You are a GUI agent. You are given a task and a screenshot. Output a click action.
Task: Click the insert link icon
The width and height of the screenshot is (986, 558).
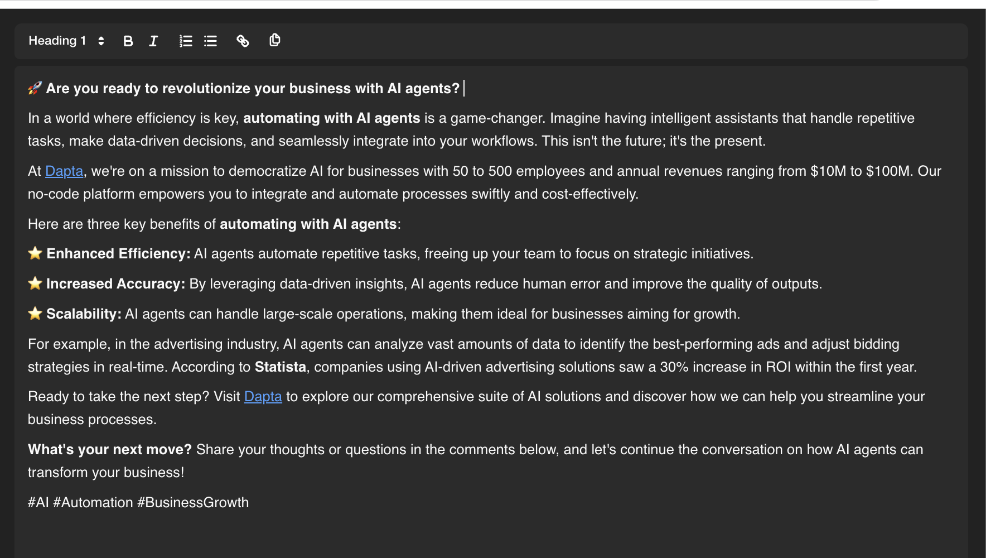[243, 41]
